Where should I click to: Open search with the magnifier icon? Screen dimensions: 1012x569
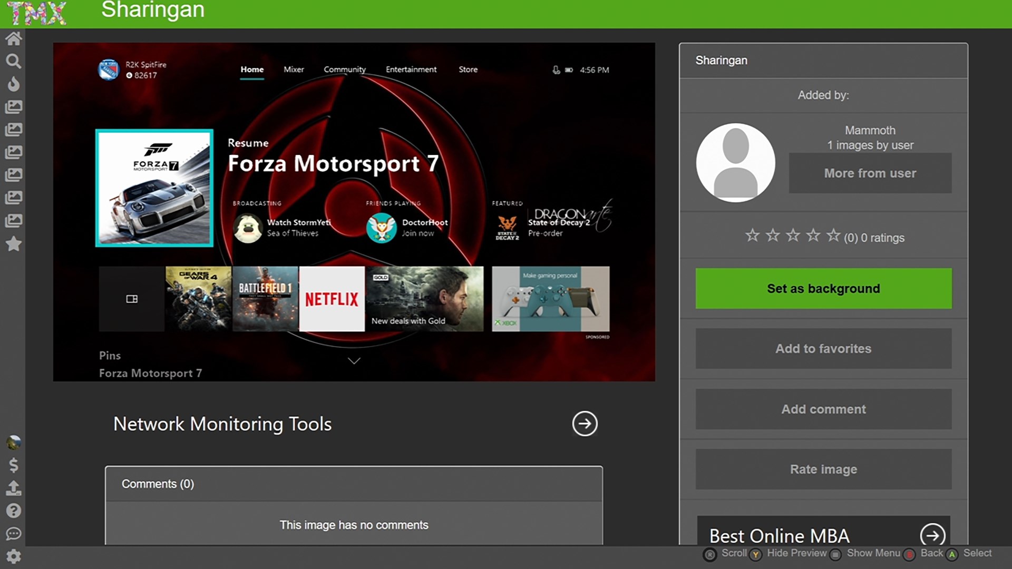[13, 61]
